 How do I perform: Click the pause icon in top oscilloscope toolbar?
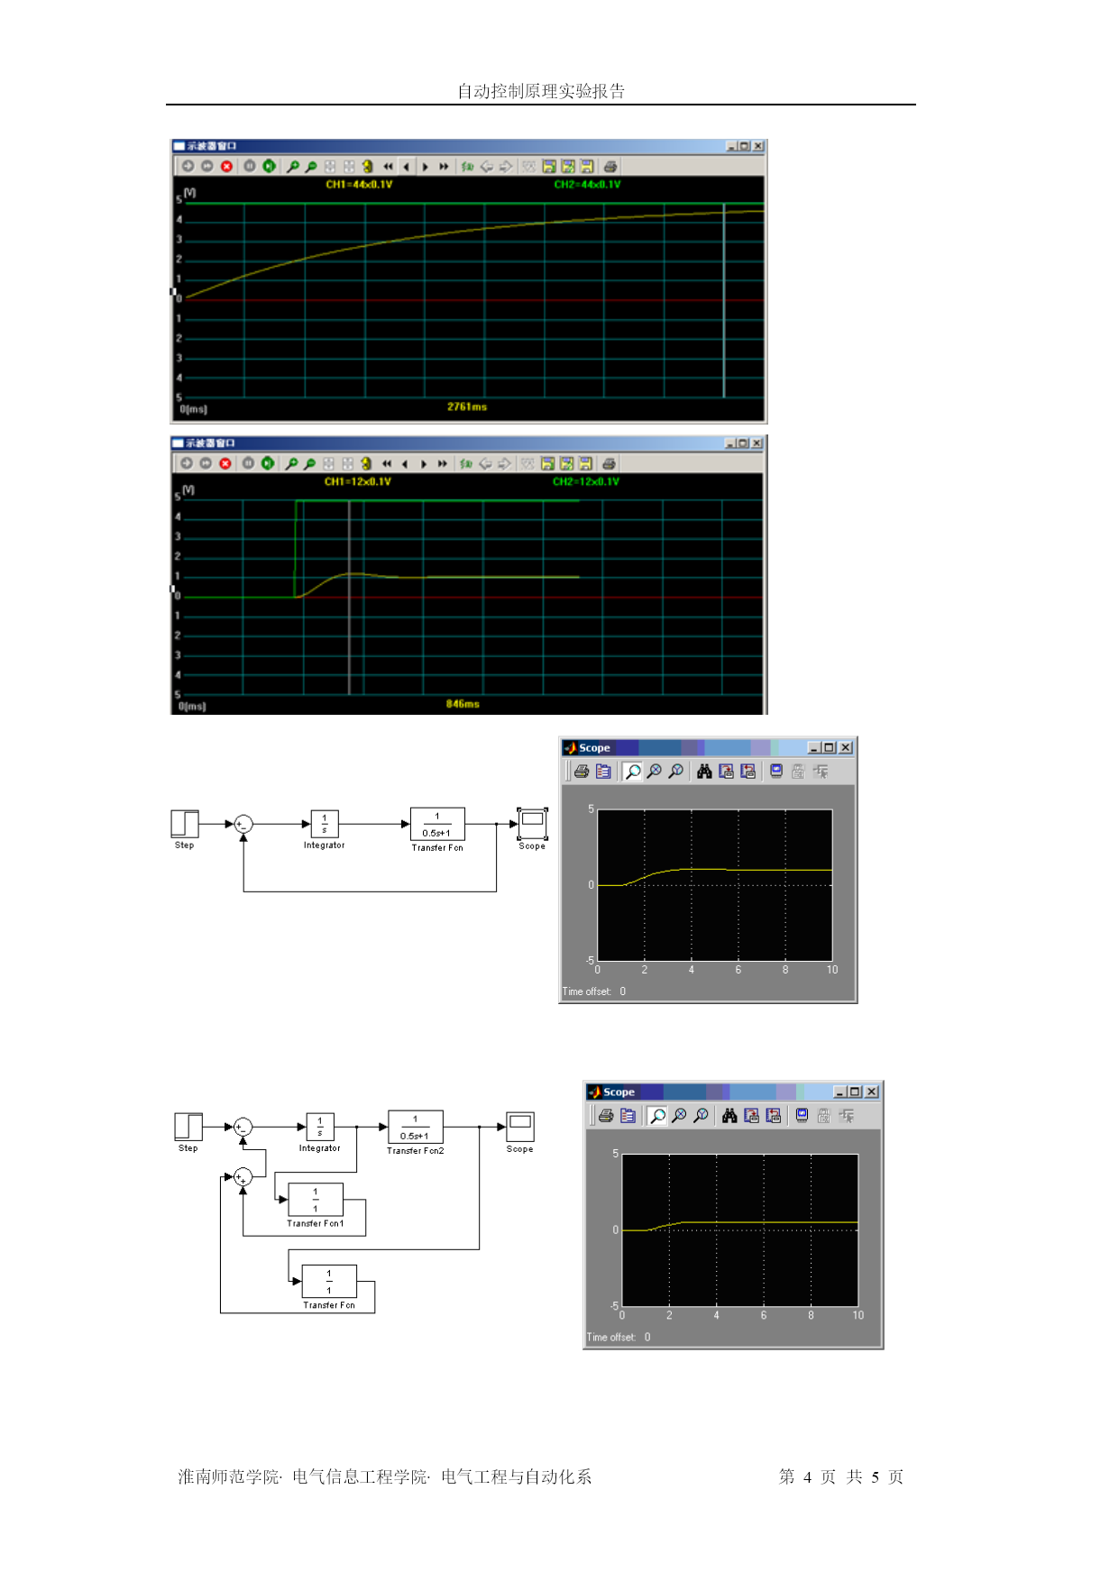[250, 167]
